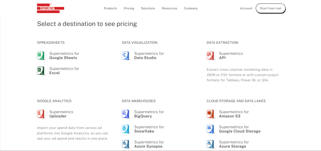Select Supermetrics for Excel link
The height and width of the screenshot is (151, 321).
tap(64, 70)
